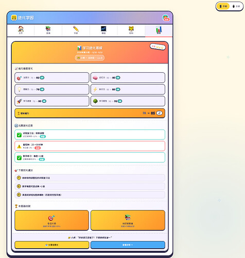Viewport: 245px width, 258px height.
Task: Click the white +7 badge on overall bar
Action: point(159,113)
